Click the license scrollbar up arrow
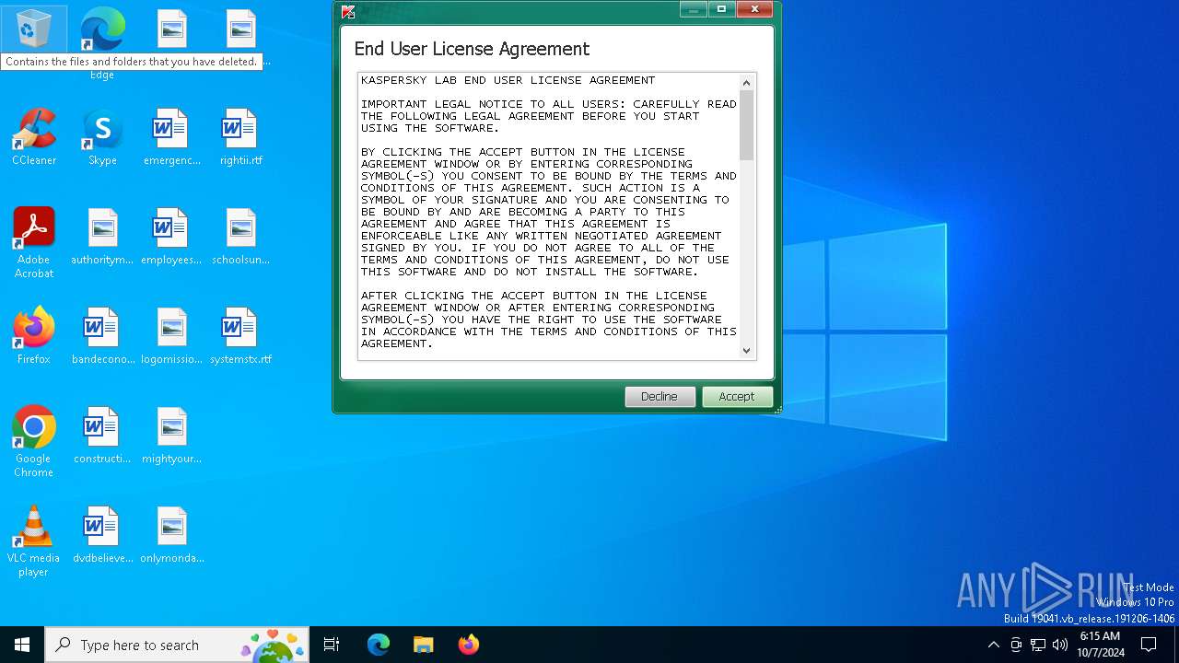This screenshot has width=1179, height=663. pyautogui.click(x=746, y=83)
